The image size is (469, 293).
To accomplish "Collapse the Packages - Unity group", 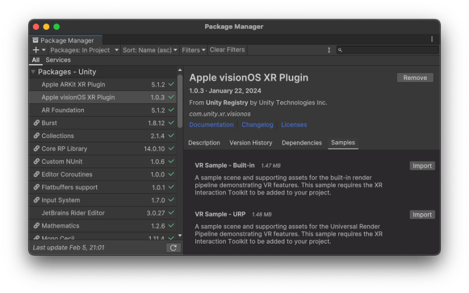I will [33, 71].
